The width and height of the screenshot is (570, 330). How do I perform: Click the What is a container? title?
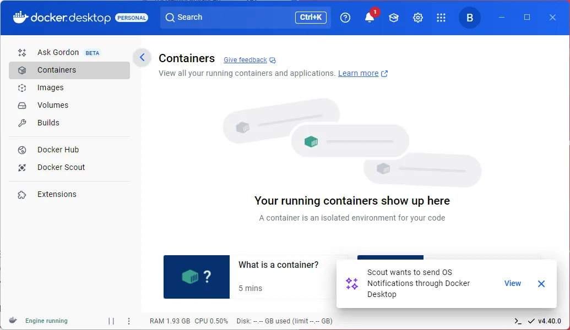point(279,265)
